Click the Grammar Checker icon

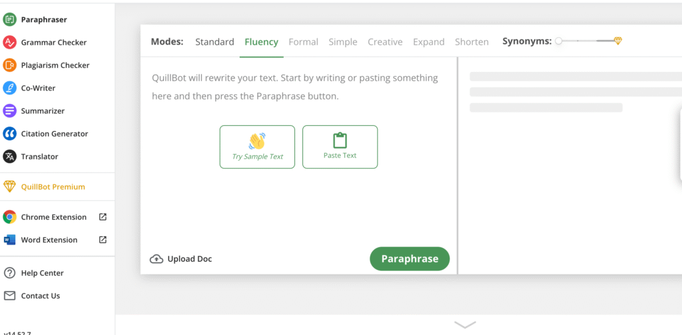pyautogui.click(x=9, y=42)
